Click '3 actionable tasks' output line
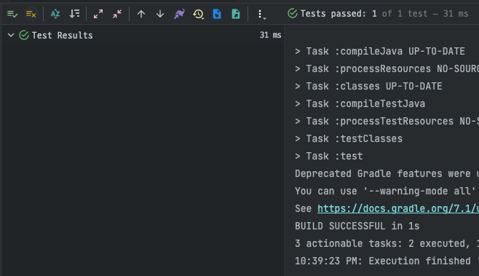Image resolution: width=479 pixels, height=276 pixels. click(387, 243)
